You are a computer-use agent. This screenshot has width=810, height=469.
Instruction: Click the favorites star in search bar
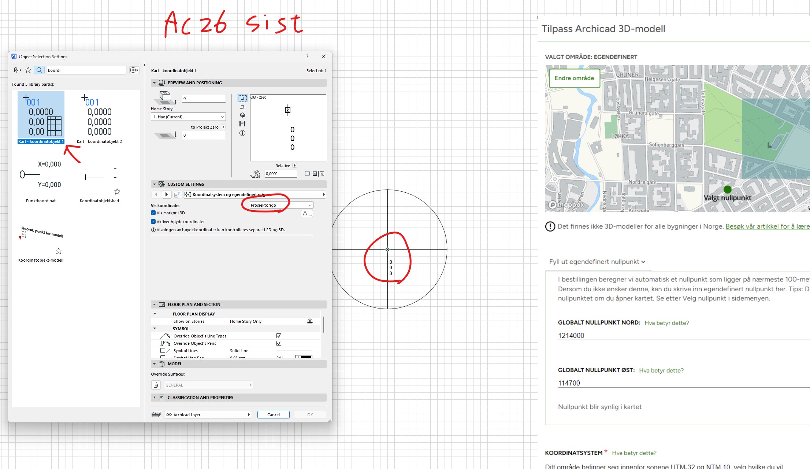point(28,70)
